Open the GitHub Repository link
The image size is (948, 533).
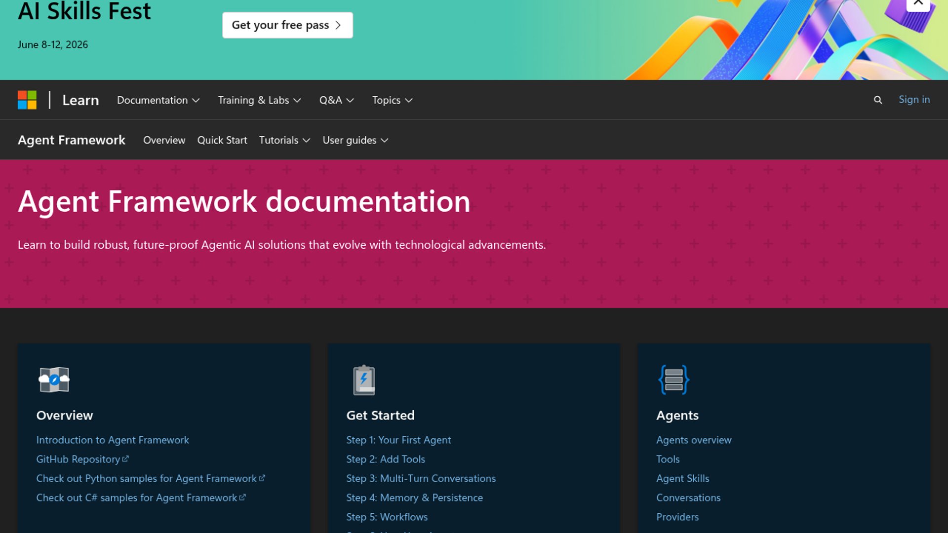[x=78, y=459]
